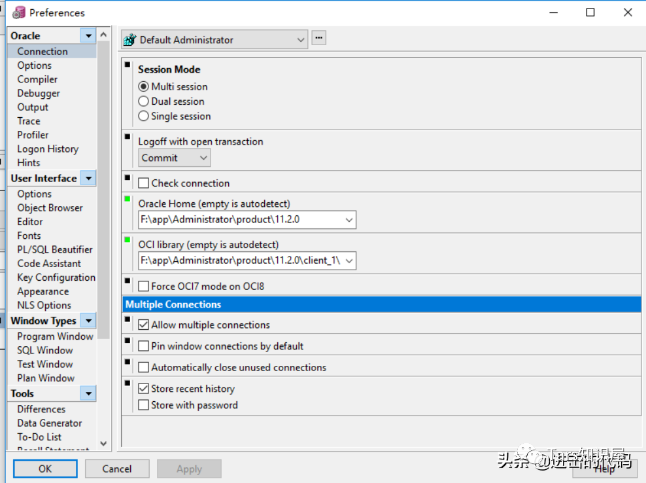Click the marker beside Store recent history

127,383
